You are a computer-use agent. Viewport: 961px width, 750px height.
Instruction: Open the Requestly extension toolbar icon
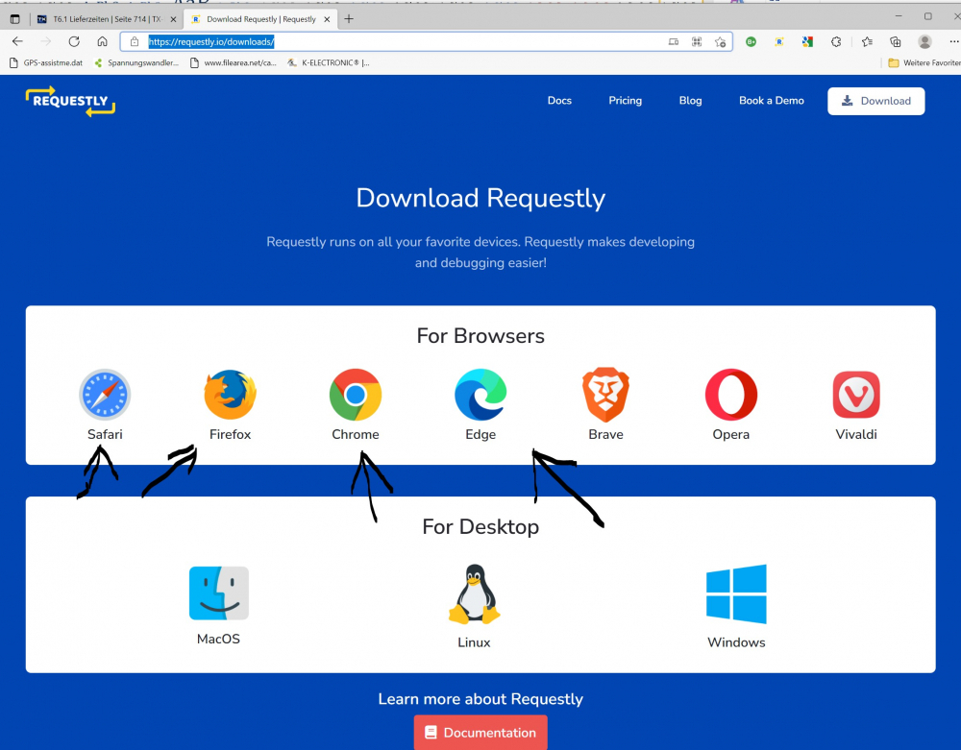pos(779,41)
